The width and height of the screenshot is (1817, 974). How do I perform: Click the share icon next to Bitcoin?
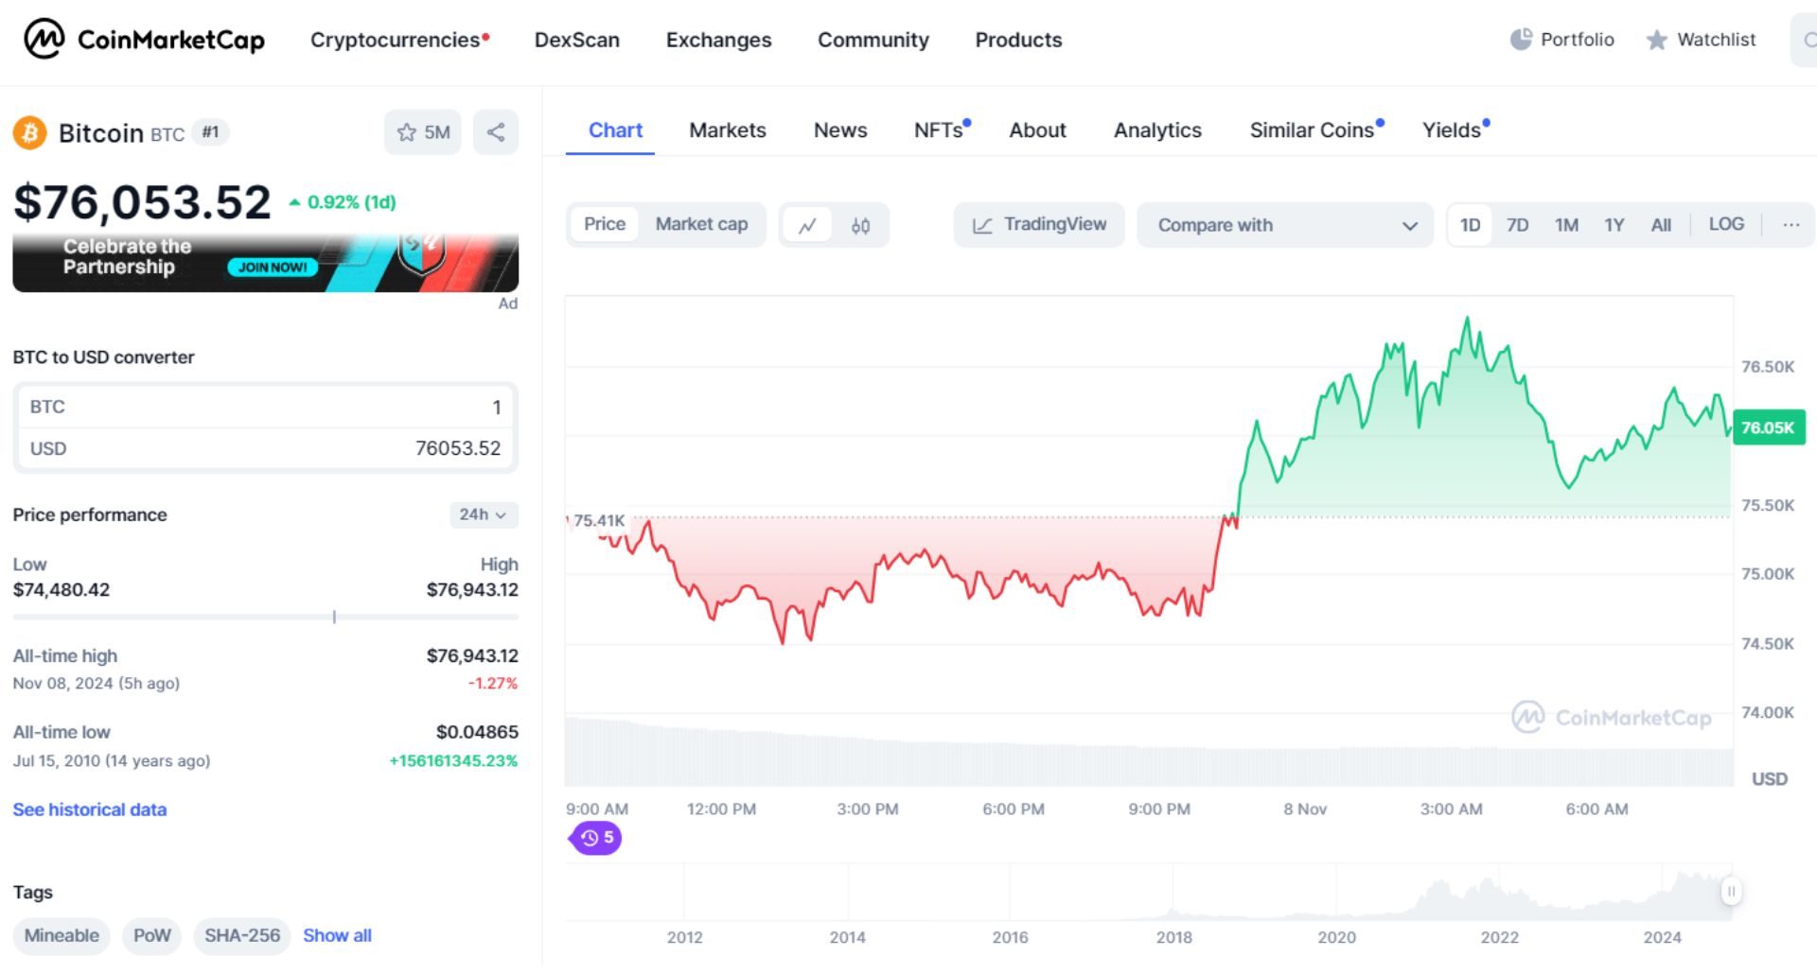495,132
